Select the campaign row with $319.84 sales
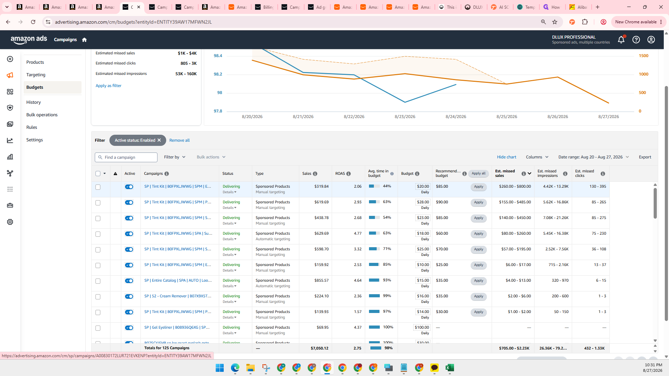The height and width of the screenshot is (376, 669). [x=98, y=187]
